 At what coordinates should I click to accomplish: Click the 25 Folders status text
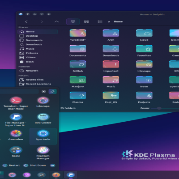coord(68,108)
